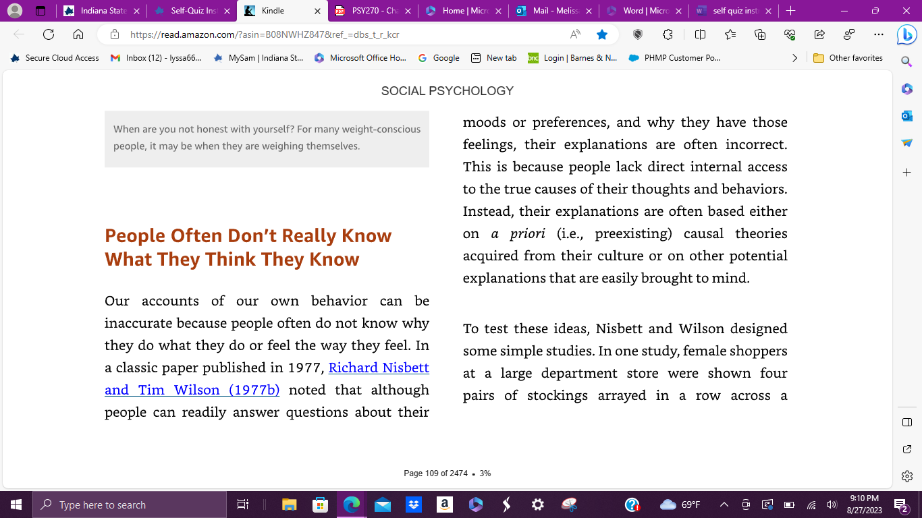Screen dimensions: 922x518
Task: Go to browser home page
Action: (78, 34)
